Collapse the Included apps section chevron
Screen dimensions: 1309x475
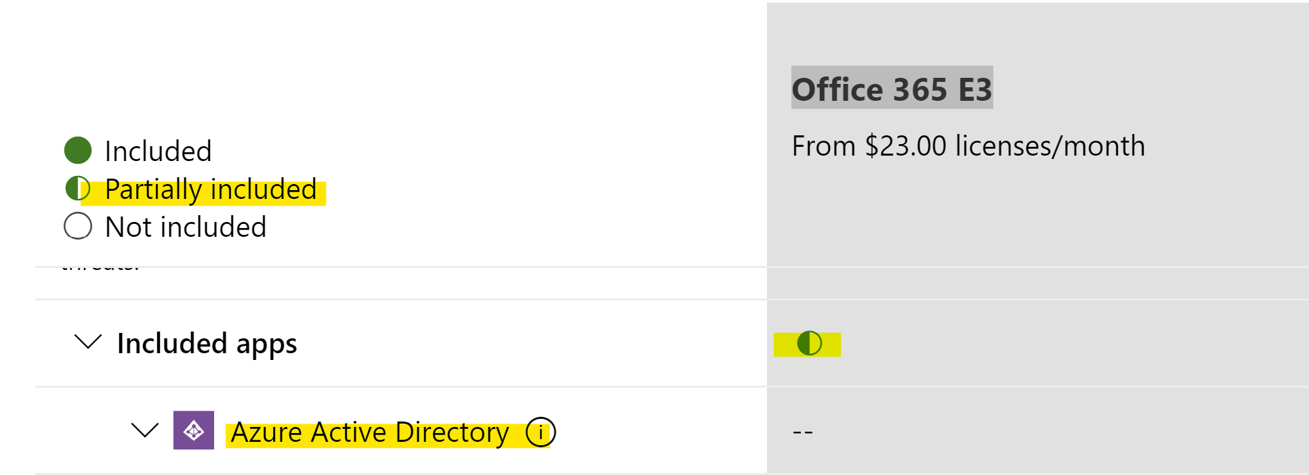pyautogui.click(x=88, y=342)
